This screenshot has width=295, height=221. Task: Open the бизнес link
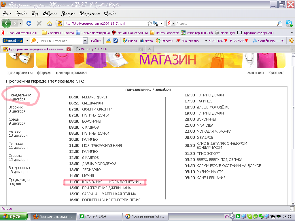click(x=276, y=73)
